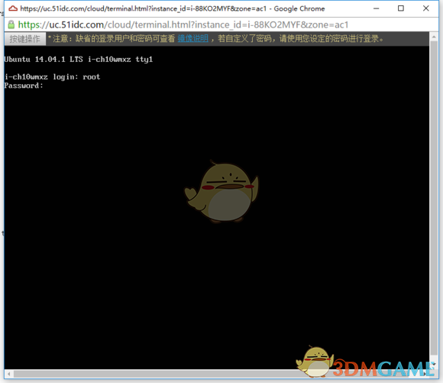443x383 pixels.
Task: Click the horizontal scrollbar left arrow
Action: click(x=8, y=374)
